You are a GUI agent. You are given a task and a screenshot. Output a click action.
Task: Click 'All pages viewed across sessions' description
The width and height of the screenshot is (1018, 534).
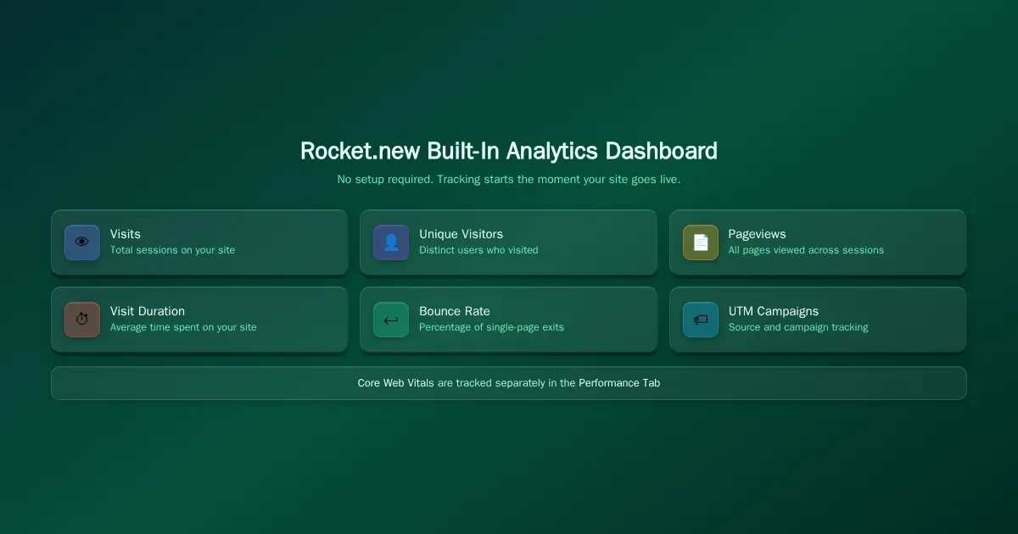pyautogui.click(x=806, y=250)
